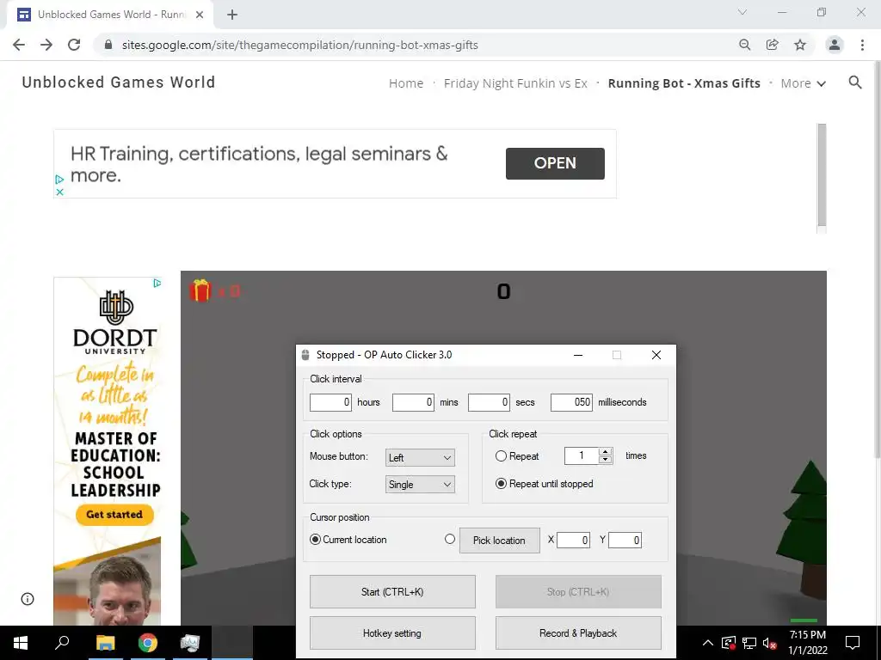This screenshot has width=881, height=660.
Task: Focus the mins interval field
Action: (x=413, y=402)
